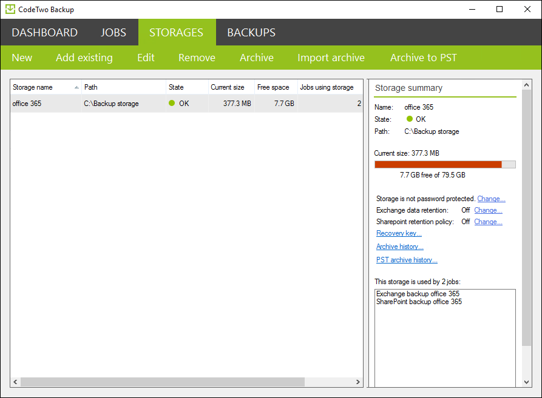Edit the selected storage
The height and width of the screenshot is (398, 542).
click(146, 58)
